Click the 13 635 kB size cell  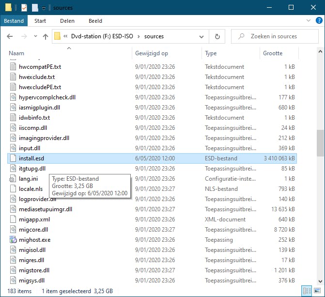point(283,209)
